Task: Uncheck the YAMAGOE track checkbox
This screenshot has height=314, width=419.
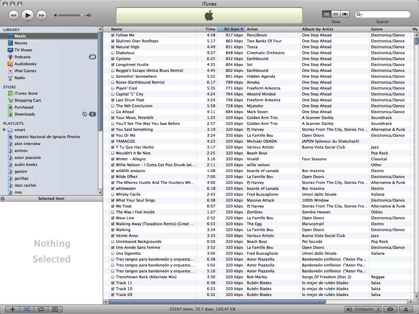Action: (113, 141)
